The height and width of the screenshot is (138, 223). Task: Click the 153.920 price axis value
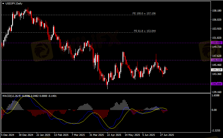[217, 29]
